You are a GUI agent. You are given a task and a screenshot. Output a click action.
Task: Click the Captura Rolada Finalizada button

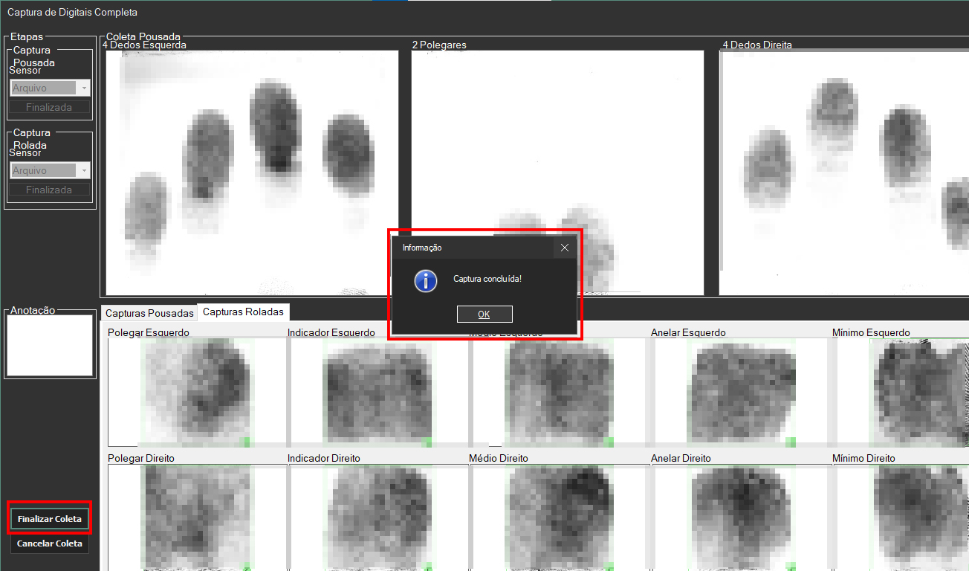49,190
